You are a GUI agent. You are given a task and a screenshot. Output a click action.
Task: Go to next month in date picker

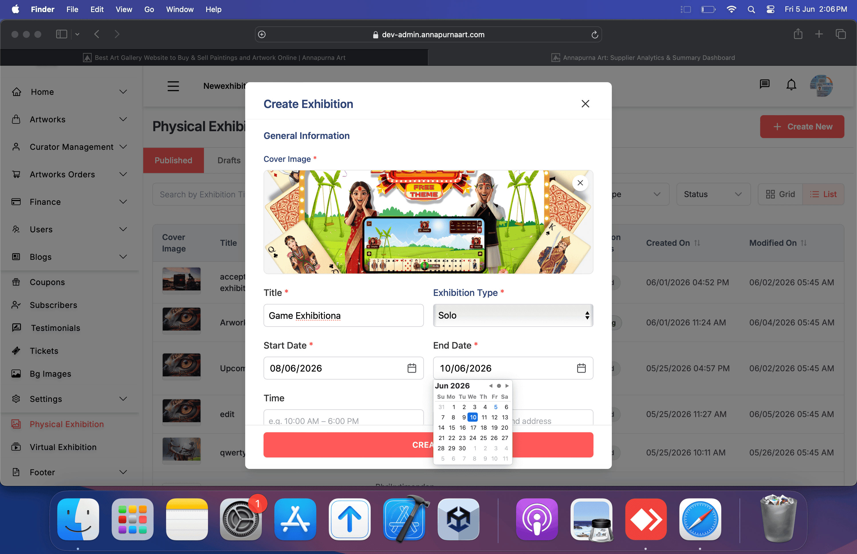(507, 386)
